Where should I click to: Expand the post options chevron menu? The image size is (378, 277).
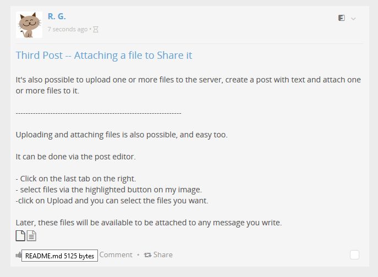click(x=353, y=19)
